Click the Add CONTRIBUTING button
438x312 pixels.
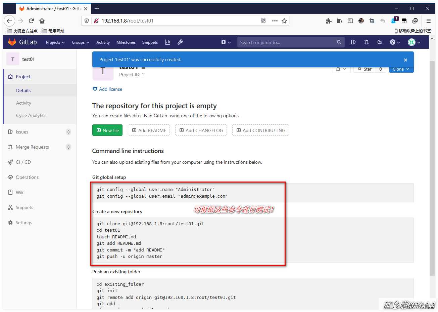coord(260,130)
